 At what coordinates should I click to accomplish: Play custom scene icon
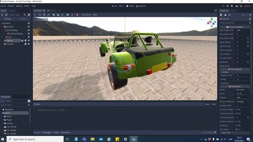click(241, 6)
